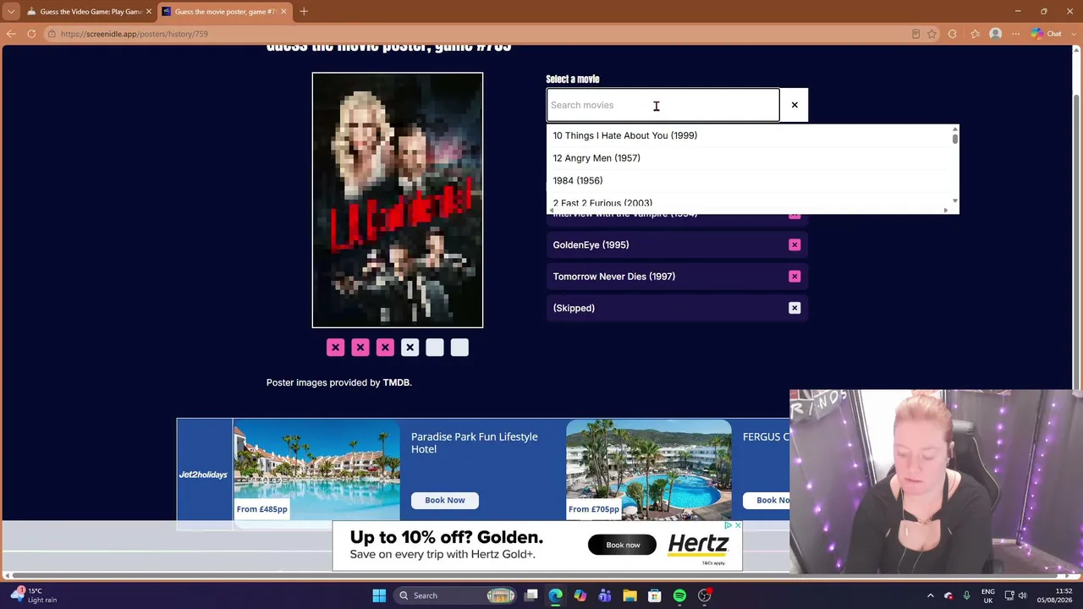Go back to the previous page
The width and height of the screenshot is (1083, 609).
[x=11, y=34]
